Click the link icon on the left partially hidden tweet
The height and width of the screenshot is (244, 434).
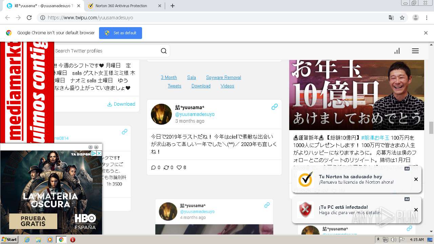click(x=124, y=131)
